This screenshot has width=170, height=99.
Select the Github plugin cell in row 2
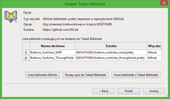pos(154,58)
